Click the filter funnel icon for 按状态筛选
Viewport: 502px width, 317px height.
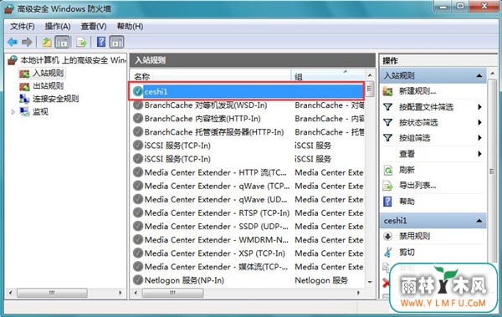click(x=387, y=122)
